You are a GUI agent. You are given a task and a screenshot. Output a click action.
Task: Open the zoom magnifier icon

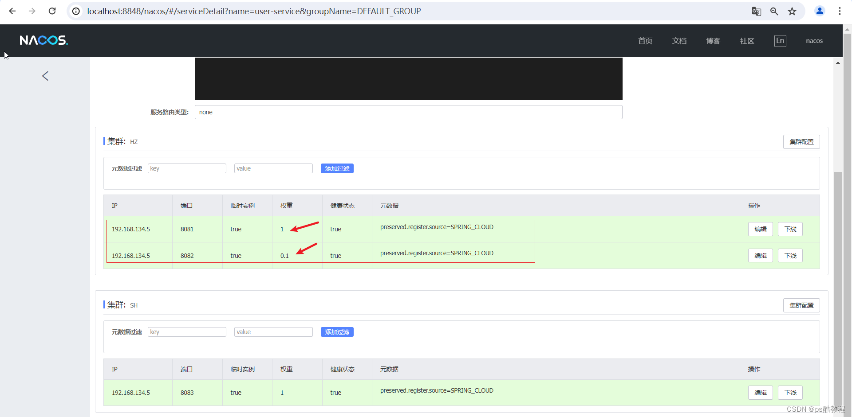tap(774, 12)
